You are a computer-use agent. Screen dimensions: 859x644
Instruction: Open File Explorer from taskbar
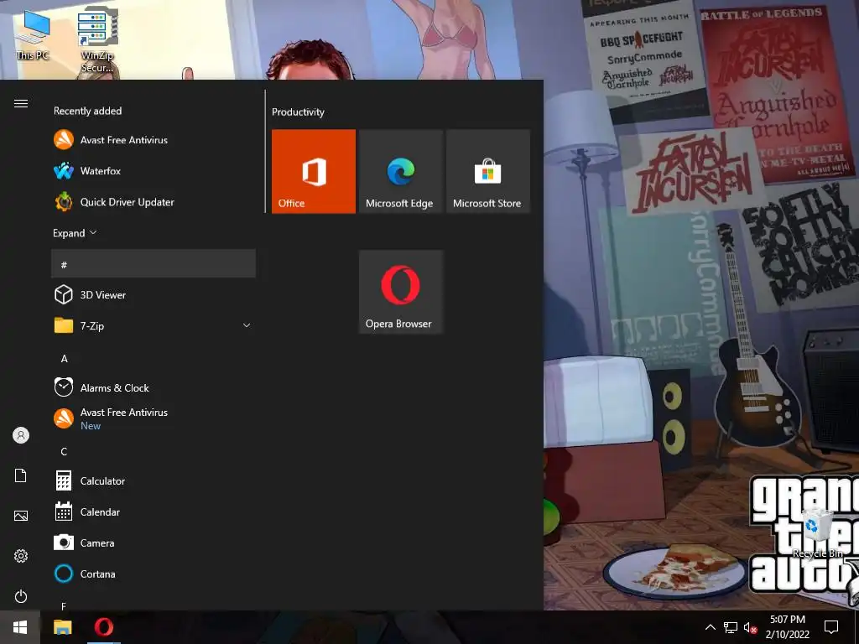(62, 627)
